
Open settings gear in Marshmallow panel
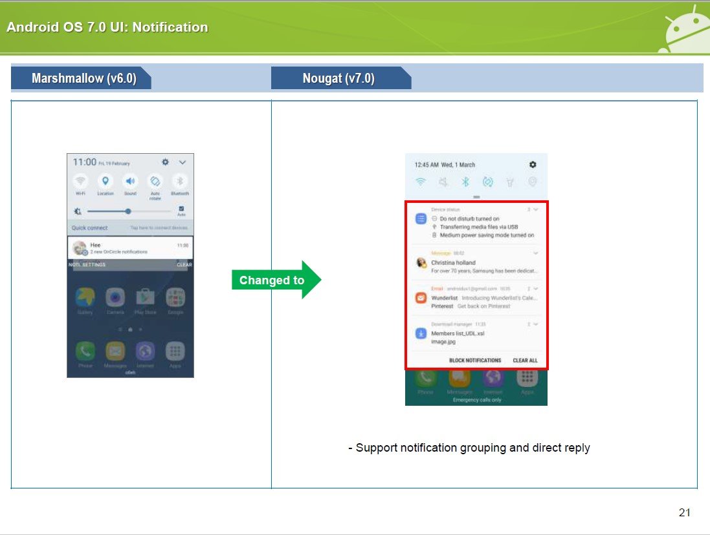point(165,162)
